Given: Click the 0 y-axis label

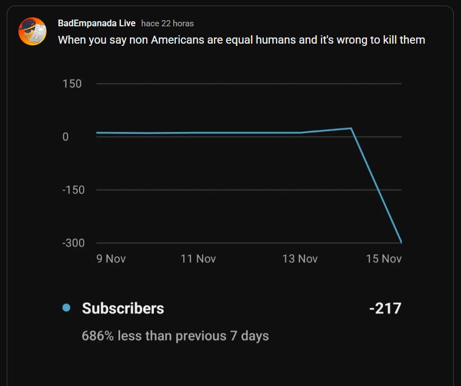Looking at the screenshot, I should (x=66, y=137).
